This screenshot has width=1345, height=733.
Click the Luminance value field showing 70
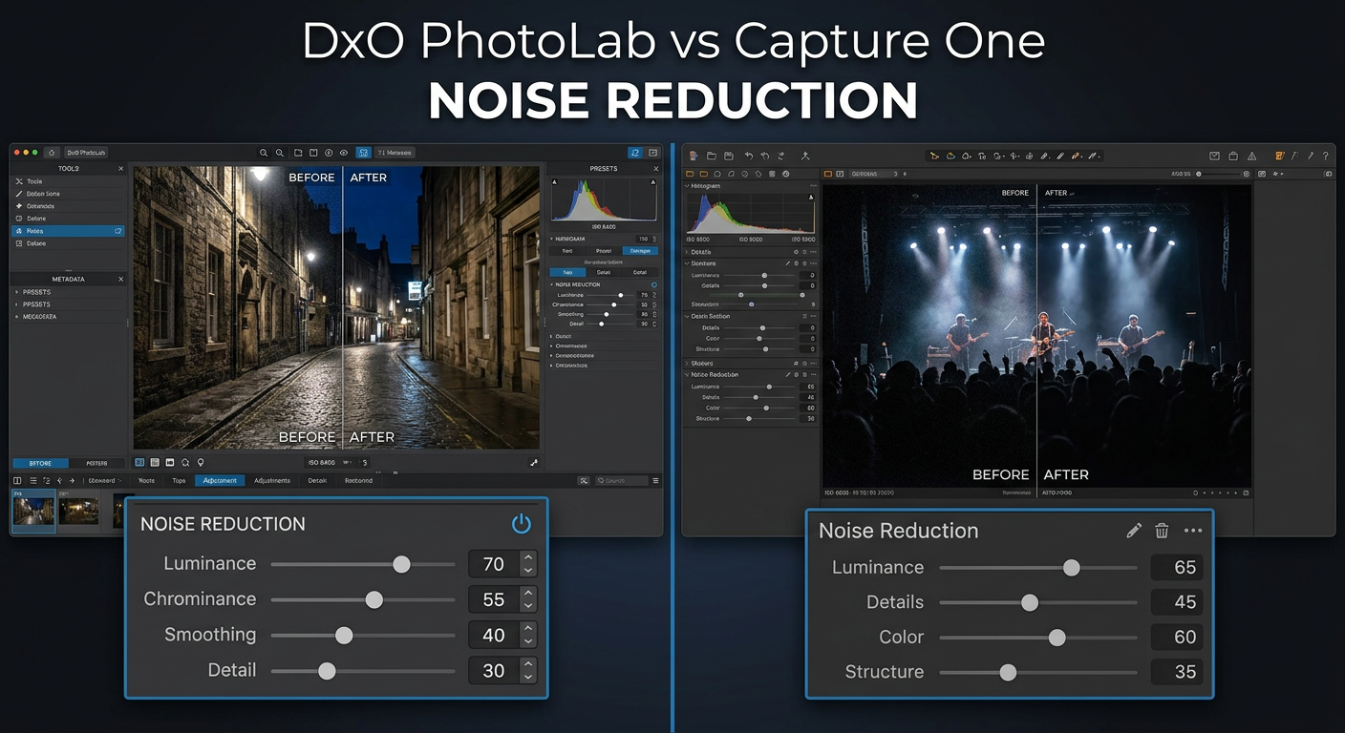tap(494, 564)
